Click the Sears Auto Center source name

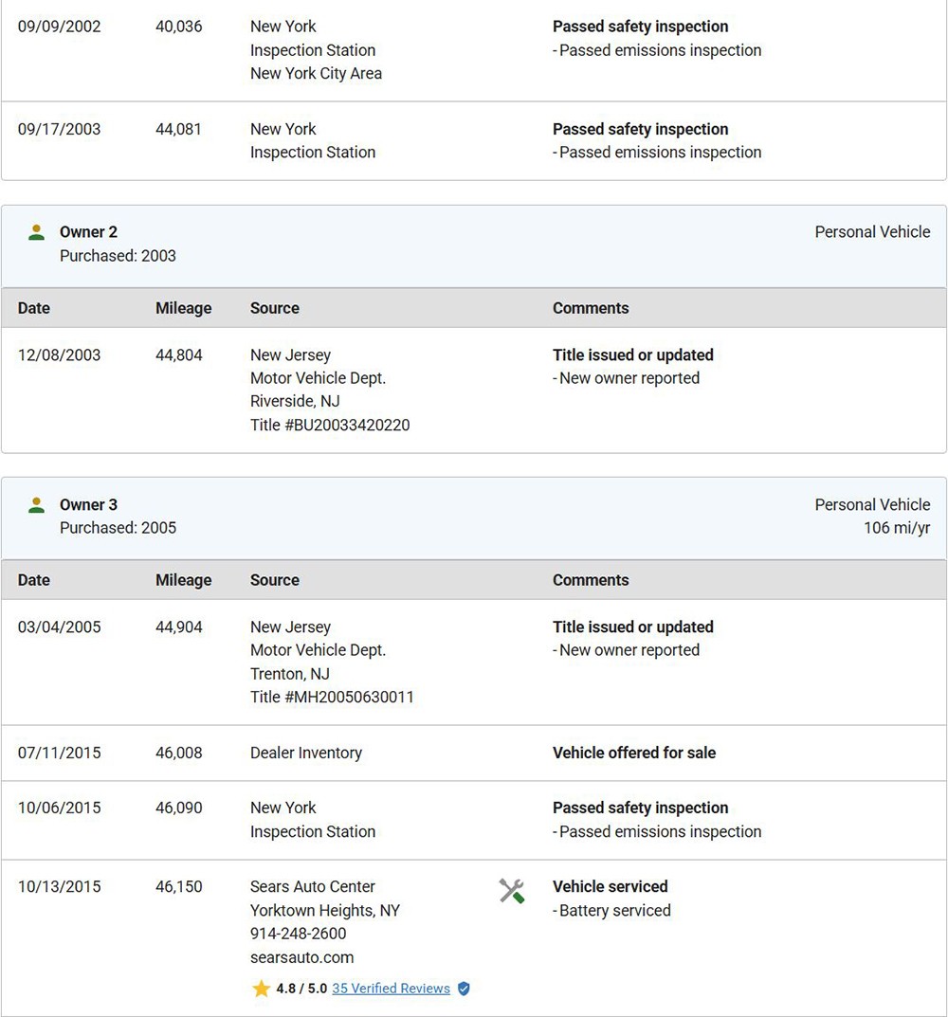tap(312, 886)
